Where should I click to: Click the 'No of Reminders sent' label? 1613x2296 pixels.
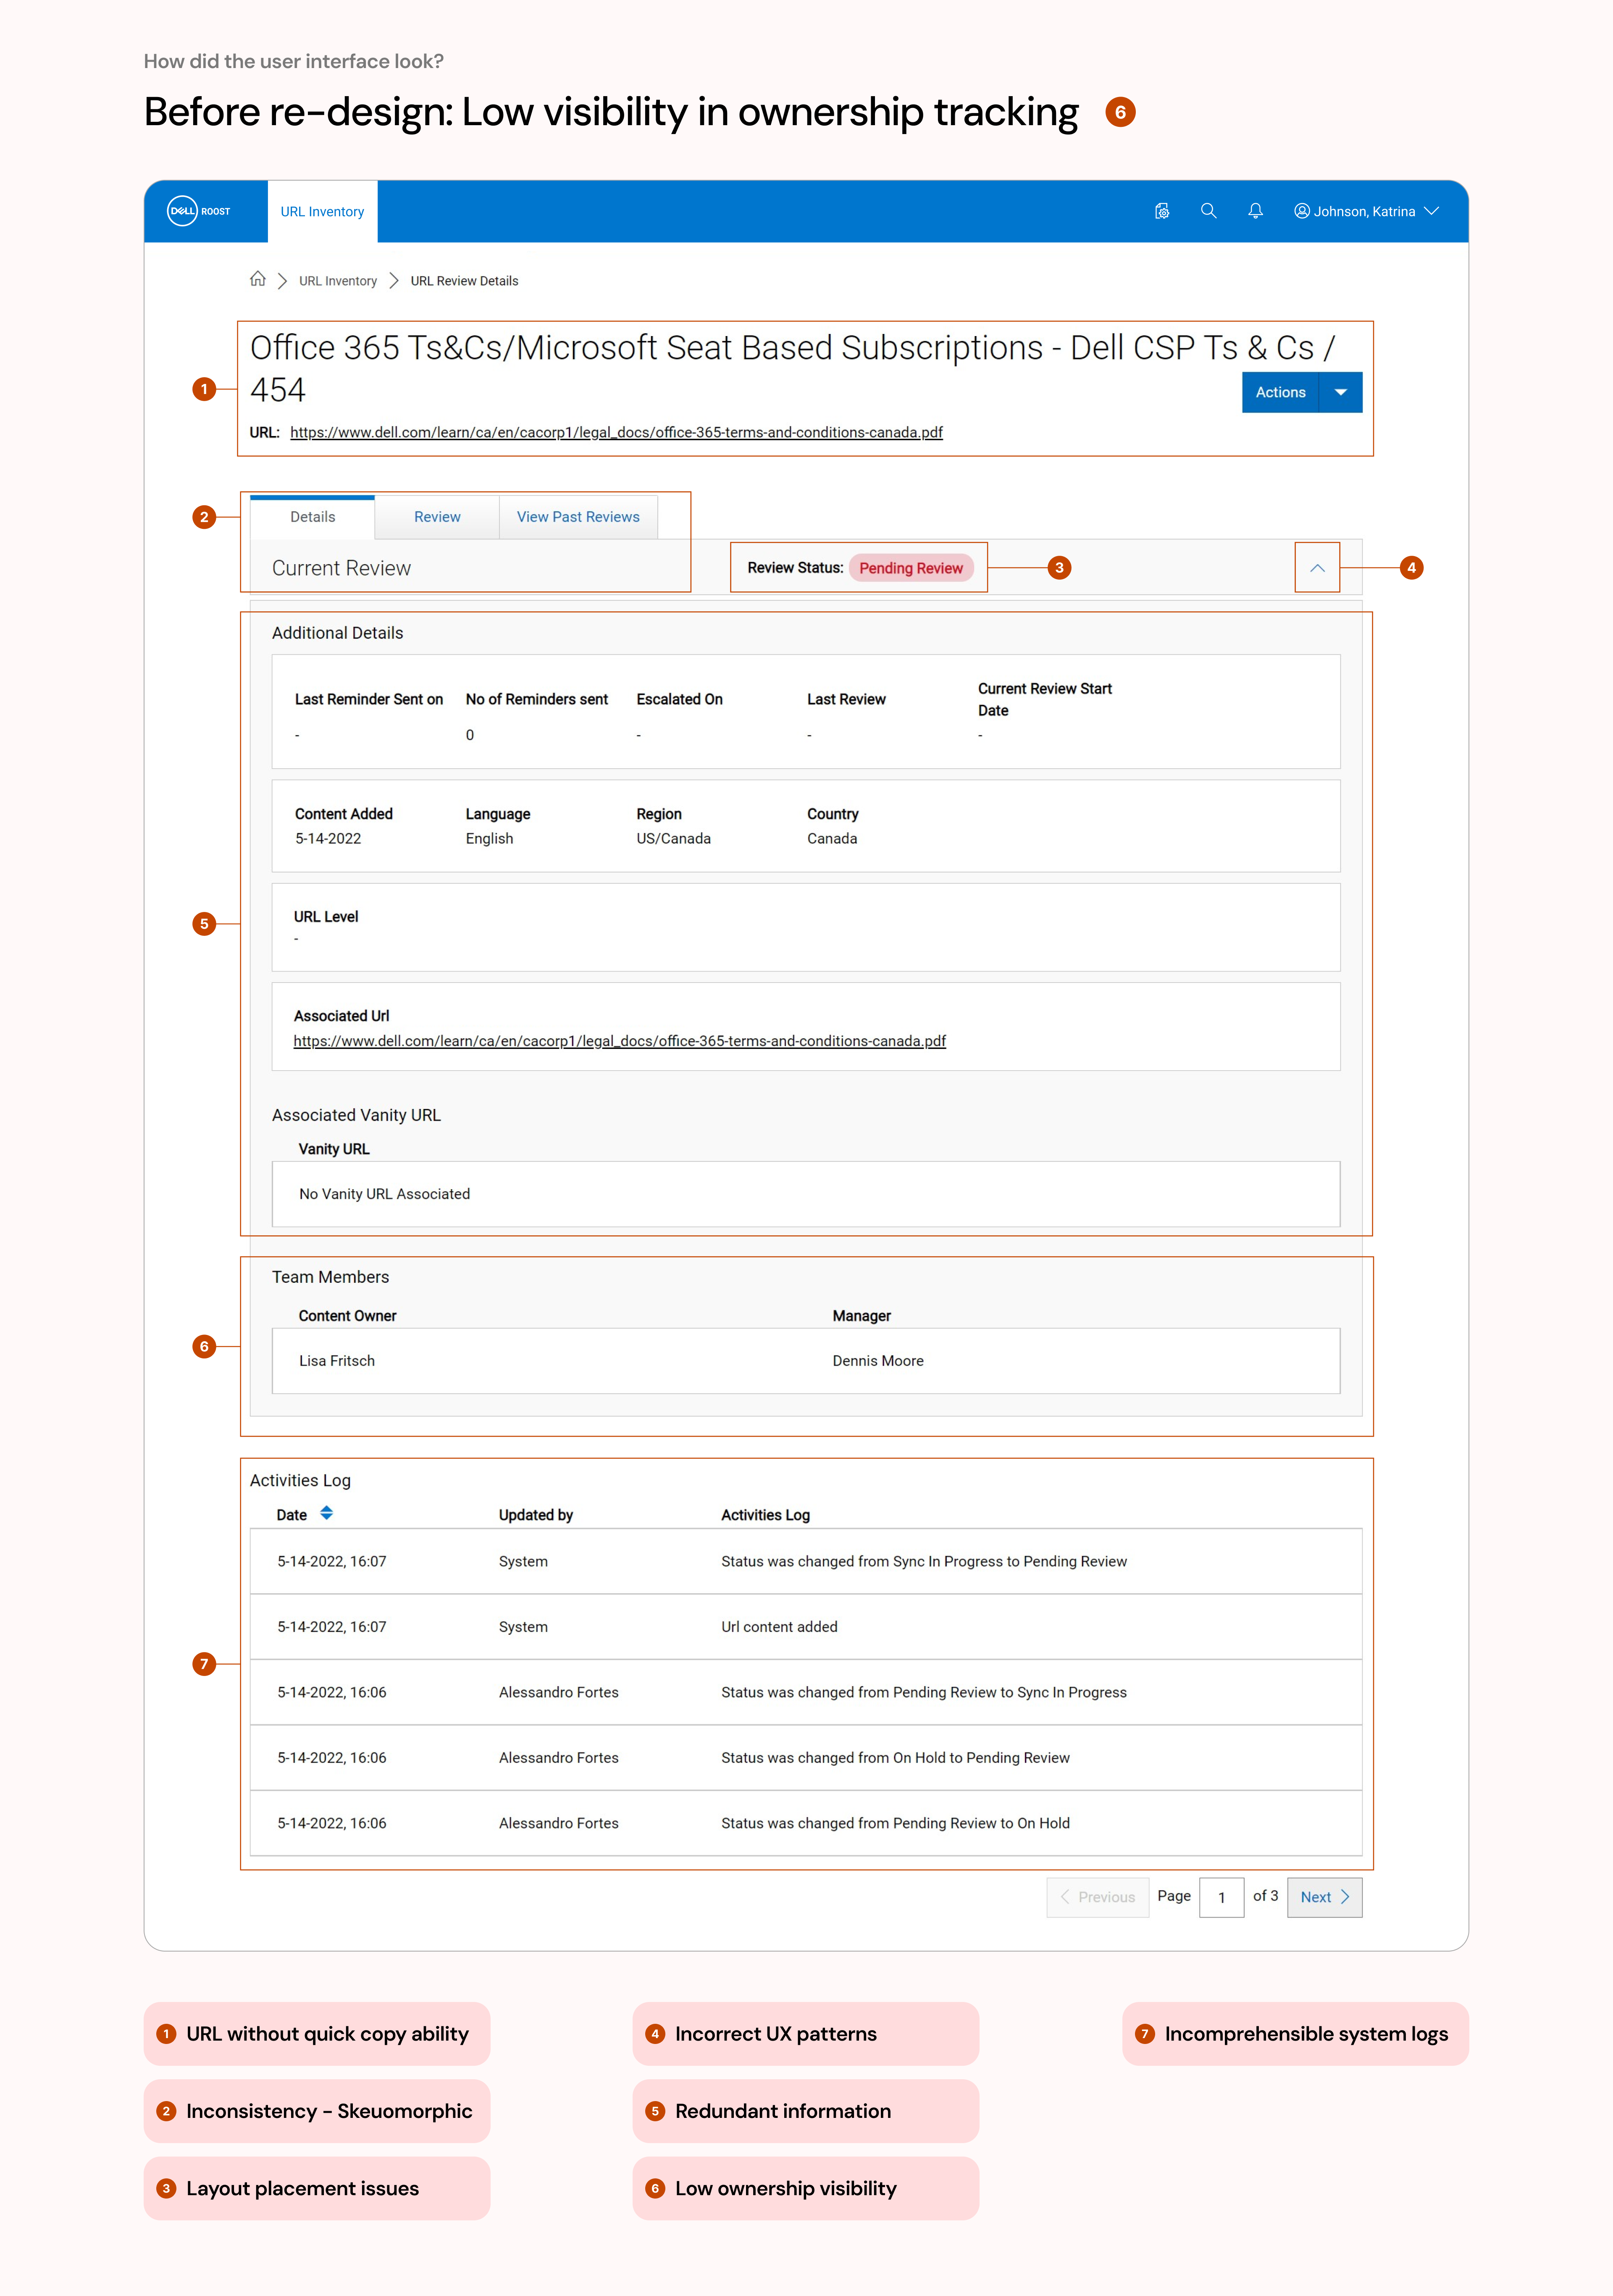click(536, 699)
